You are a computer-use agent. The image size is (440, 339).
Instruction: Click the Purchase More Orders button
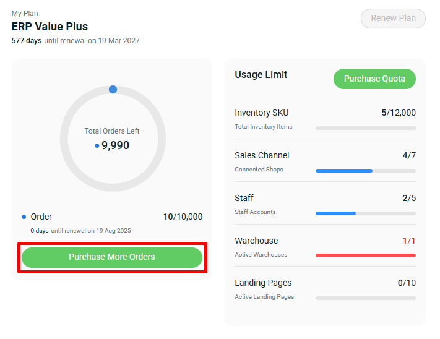[111, 257]
